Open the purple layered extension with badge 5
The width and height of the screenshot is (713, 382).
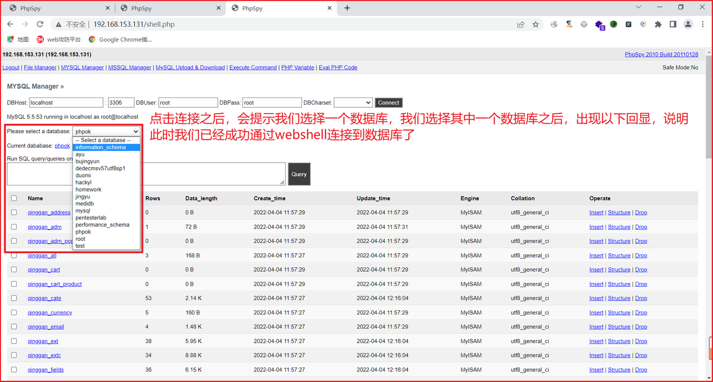(599, 25)
